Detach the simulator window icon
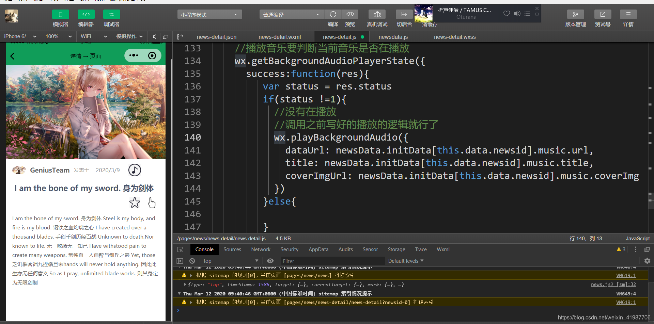 (166, 37)
